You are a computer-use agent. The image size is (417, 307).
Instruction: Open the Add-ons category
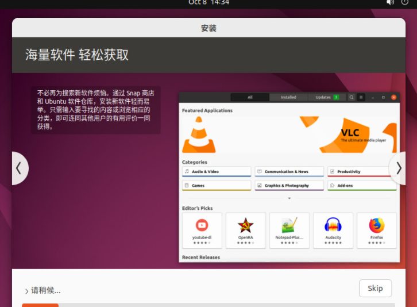pyautogui.click(x=362, y=185)
